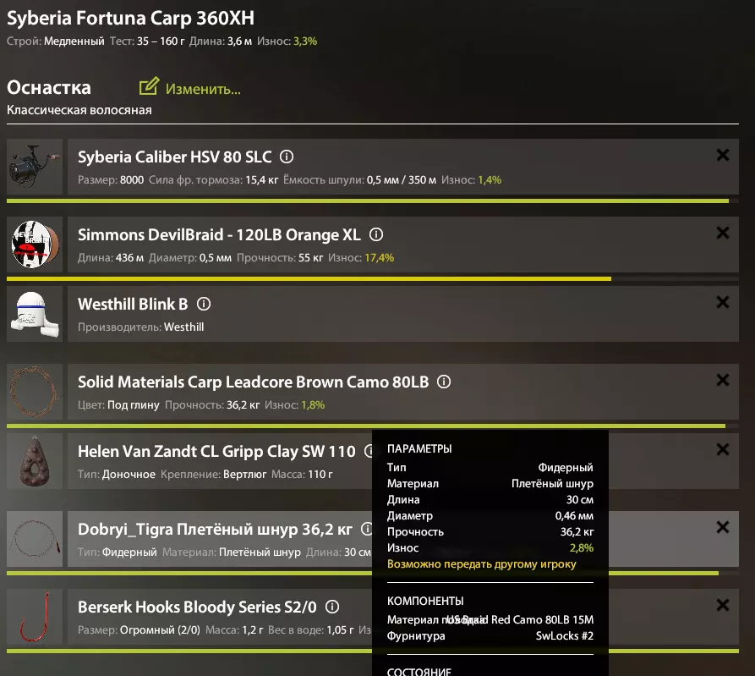Click the line wear value 17,4%

pyautogui.click(x=380, y=258)
